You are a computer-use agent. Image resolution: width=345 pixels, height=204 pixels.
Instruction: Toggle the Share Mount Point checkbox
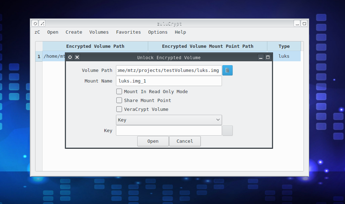click(119, 100)
